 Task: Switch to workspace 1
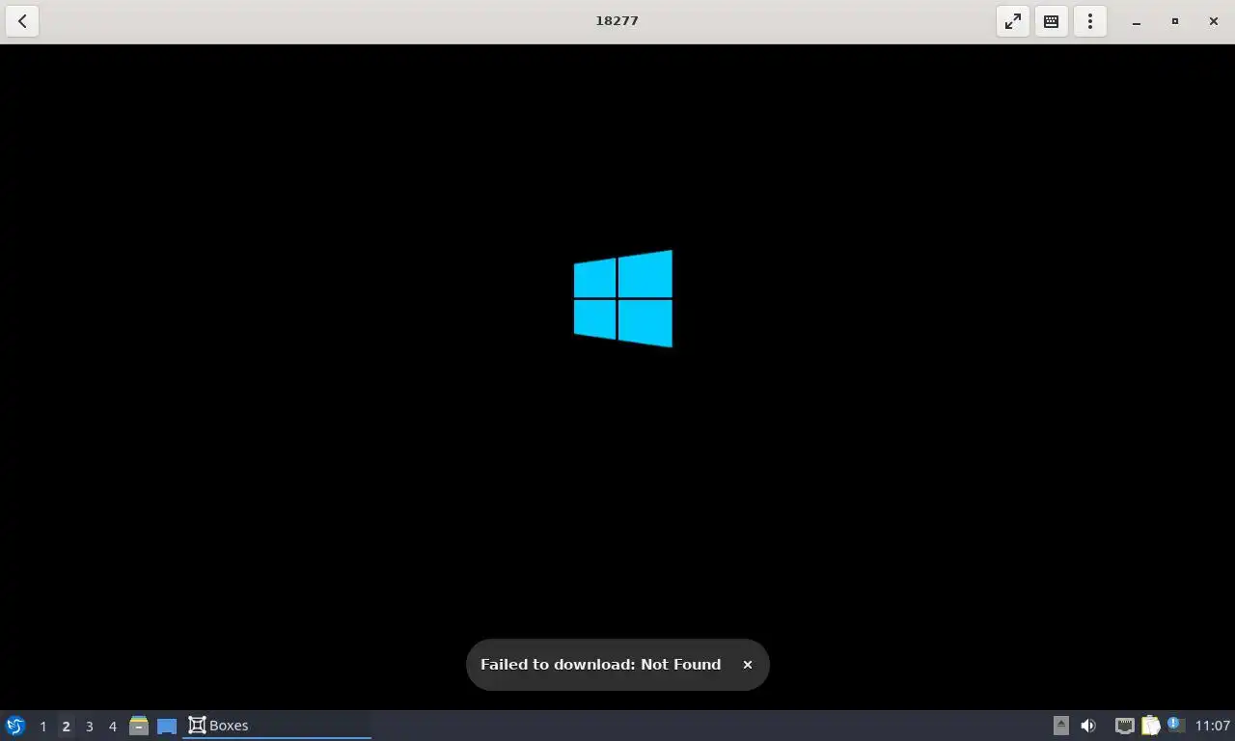click(x=42, y=727)
